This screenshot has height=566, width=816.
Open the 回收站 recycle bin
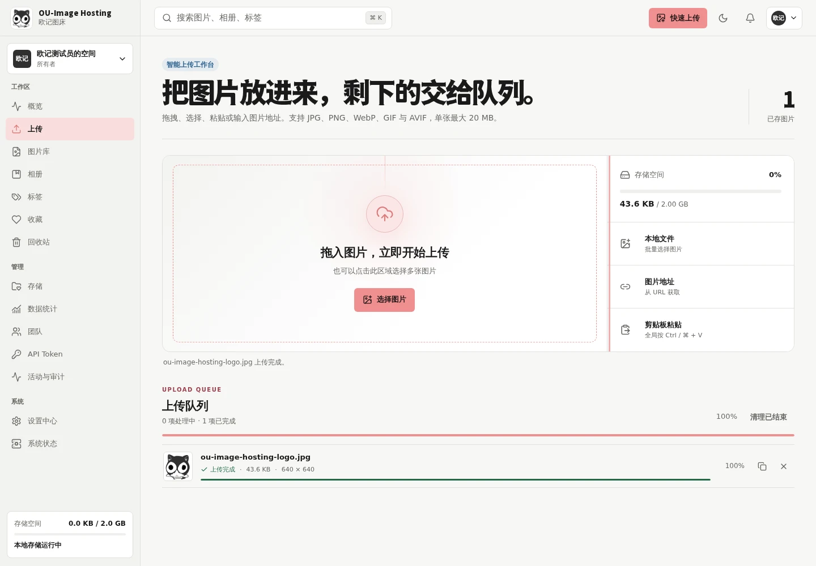point(70,242)
